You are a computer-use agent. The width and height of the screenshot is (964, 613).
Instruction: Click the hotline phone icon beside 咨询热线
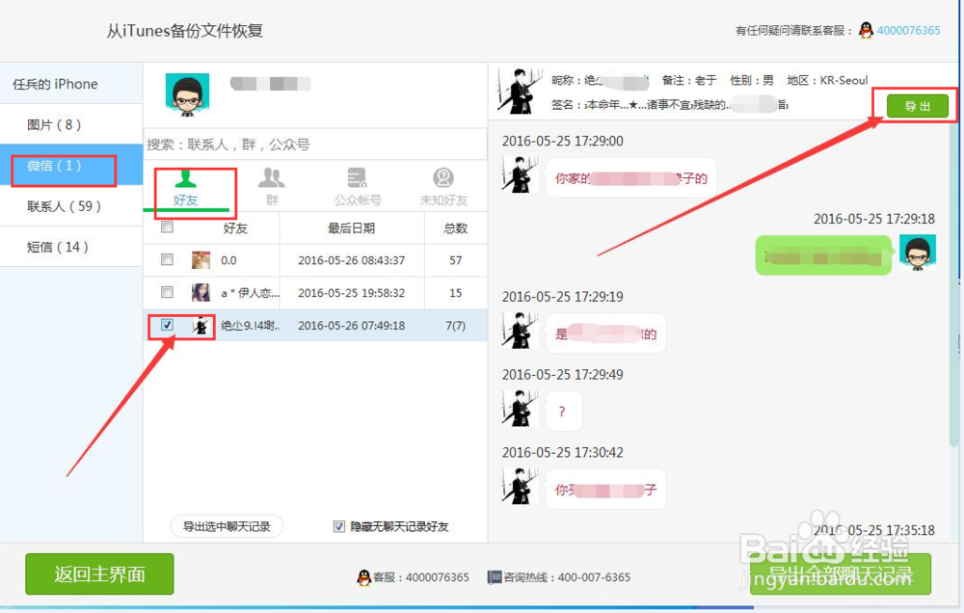(495, 577)
